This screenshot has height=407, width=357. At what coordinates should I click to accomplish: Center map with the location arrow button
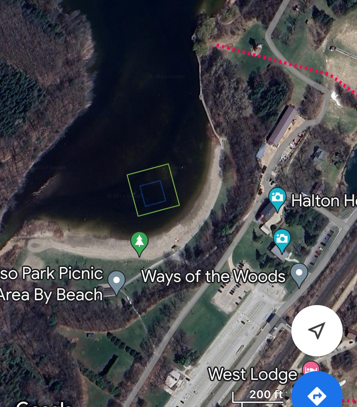(x=317, y=330)
